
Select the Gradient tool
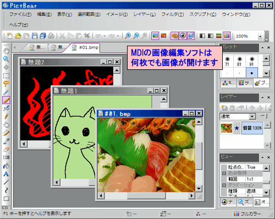pyautogui.click(x=6, y=157)
